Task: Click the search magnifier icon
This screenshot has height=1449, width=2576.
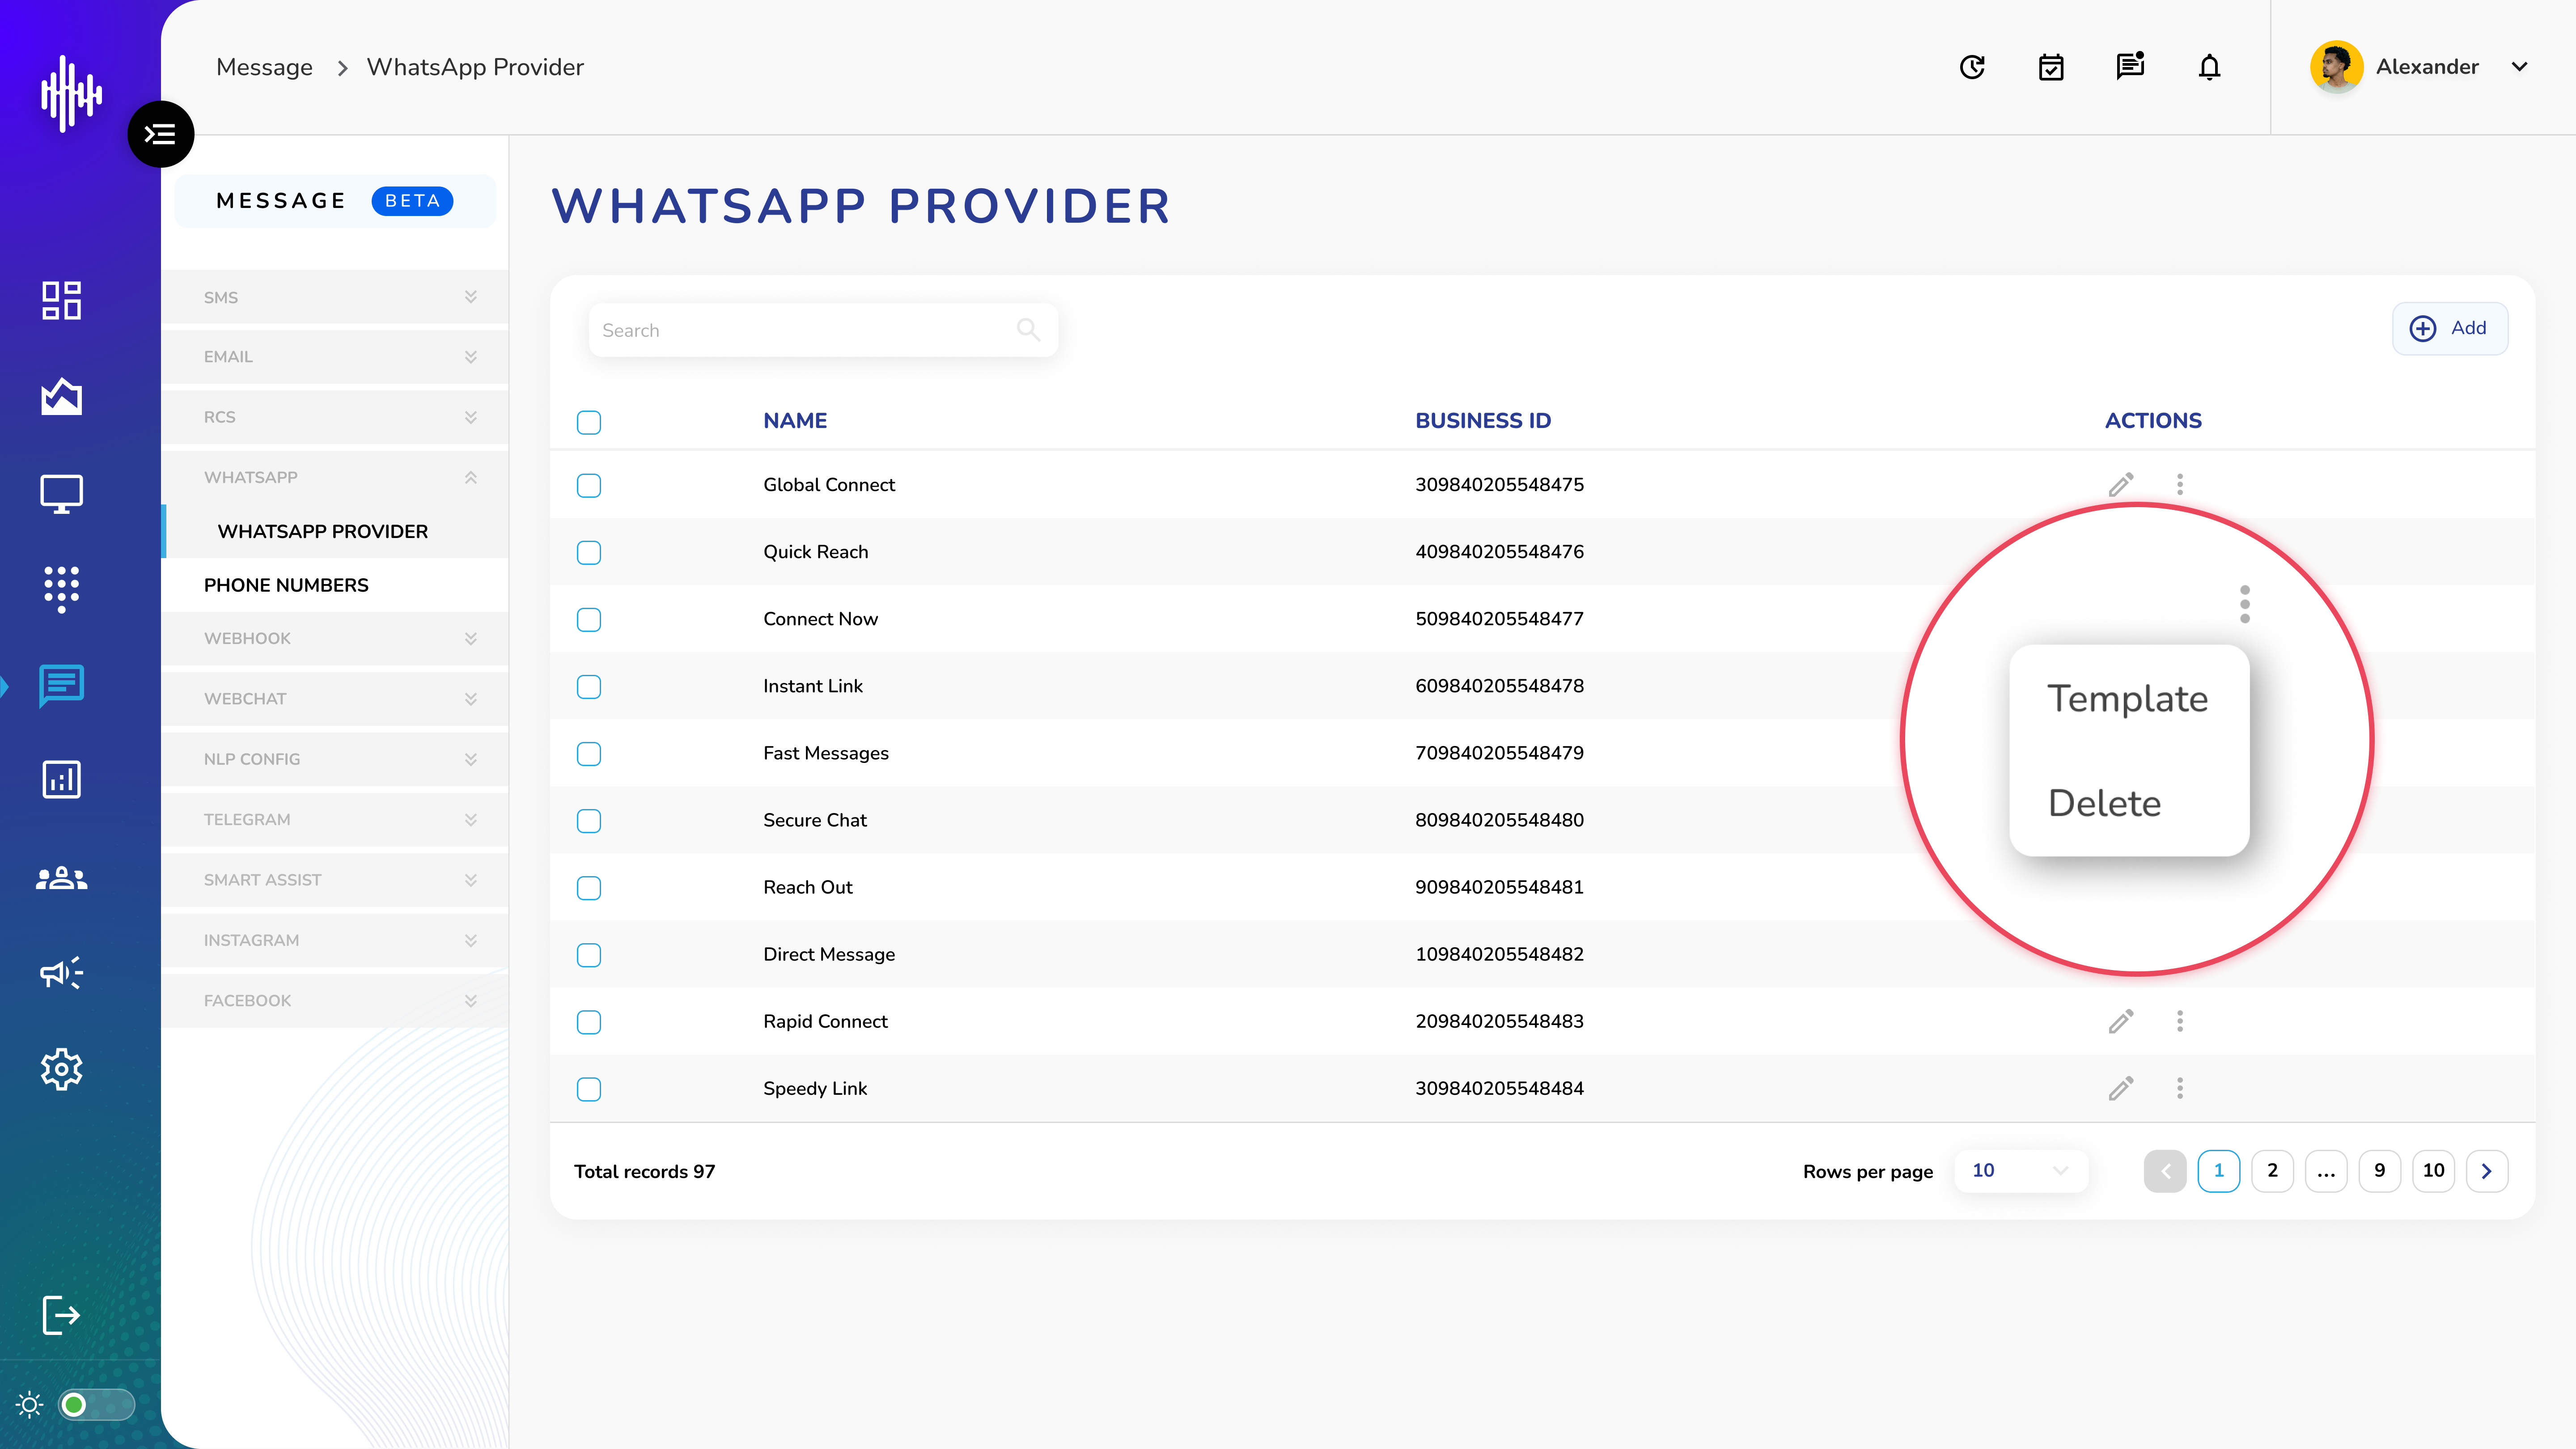Action: pyautogui.click(x=1028, y=329)
